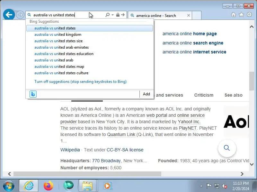Select suggestion australia vs united states education
This screenshot has width=257, height=192.
tap(90, 54)
